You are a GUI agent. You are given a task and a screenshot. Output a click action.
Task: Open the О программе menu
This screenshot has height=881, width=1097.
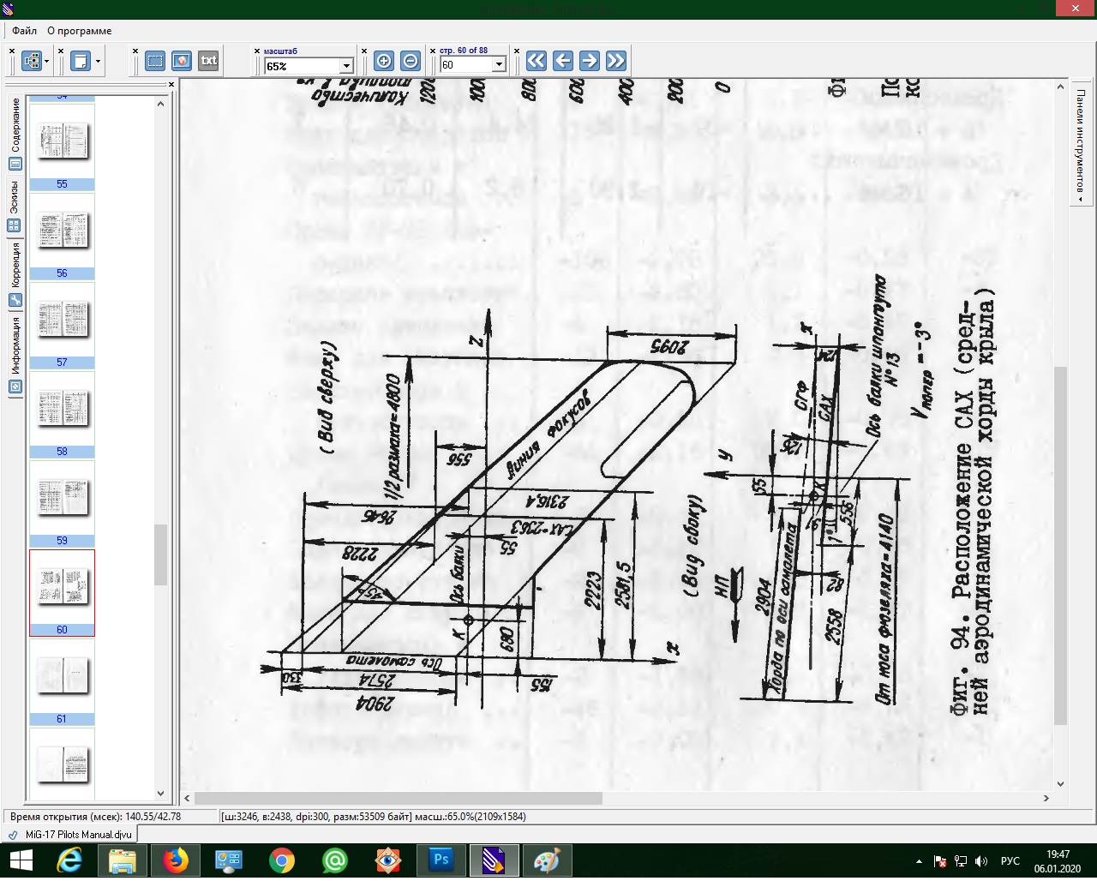(x=79, y=31)
